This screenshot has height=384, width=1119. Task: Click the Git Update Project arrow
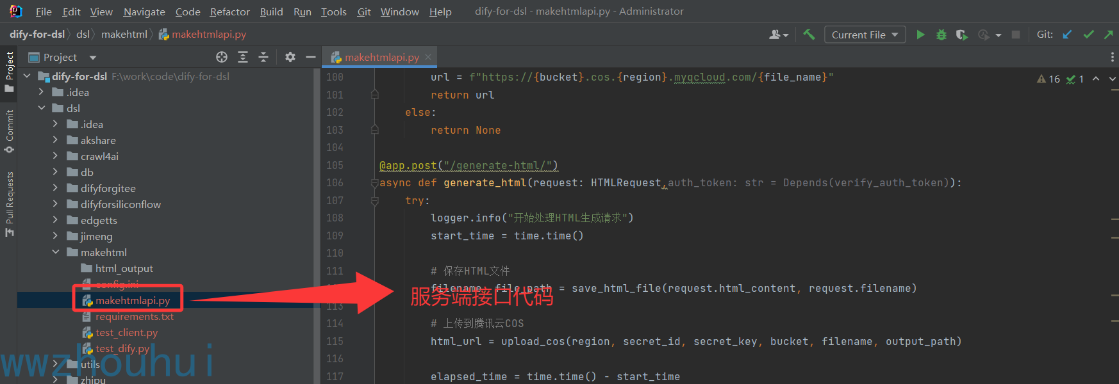(x=1067, y=35)
